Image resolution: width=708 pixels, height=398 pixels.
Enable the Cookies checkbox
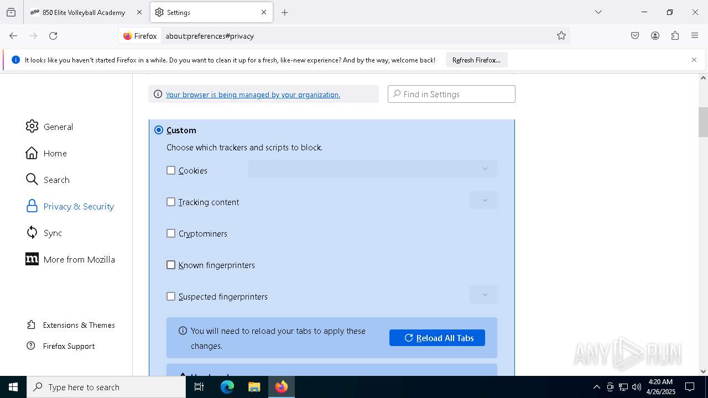[x=171, y=170]
